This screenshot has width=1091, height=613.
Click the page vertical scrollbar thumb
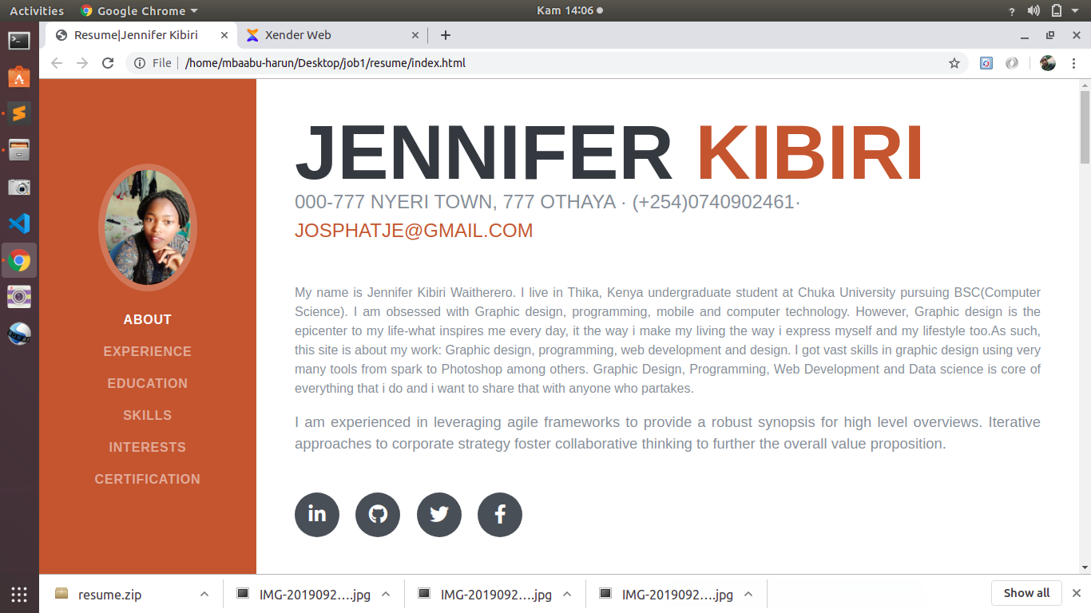pyautogui.click(x=1085, y=128)
